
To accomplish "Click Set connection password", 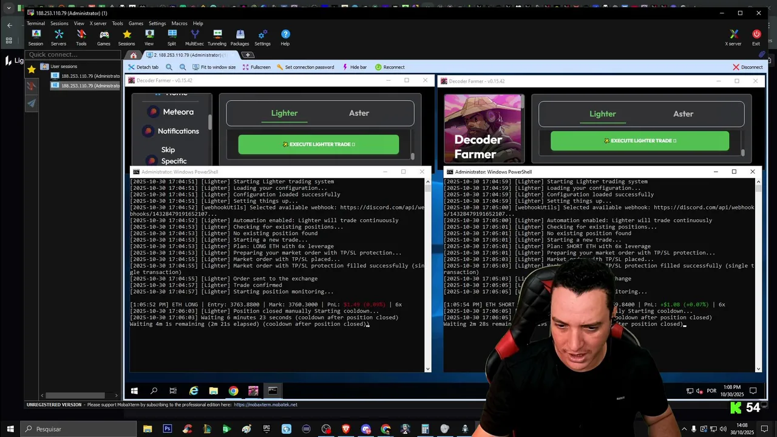I will [305, 67].
